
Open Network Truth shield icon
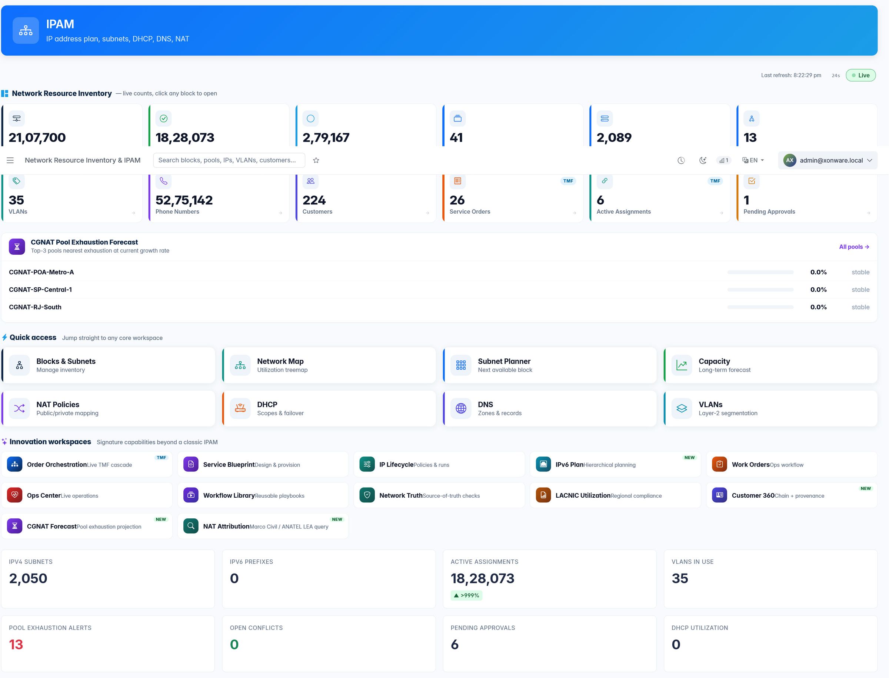[367, 495]
